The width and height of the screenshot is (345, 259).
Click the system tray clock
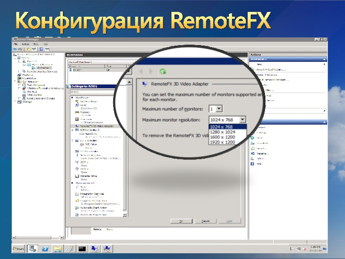(x=315, y=249)
